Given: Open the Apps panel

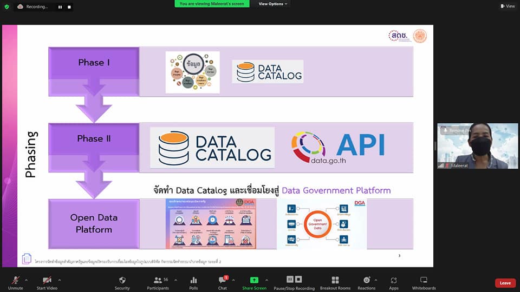Looking at the screenshot, I should coord(394,280).
